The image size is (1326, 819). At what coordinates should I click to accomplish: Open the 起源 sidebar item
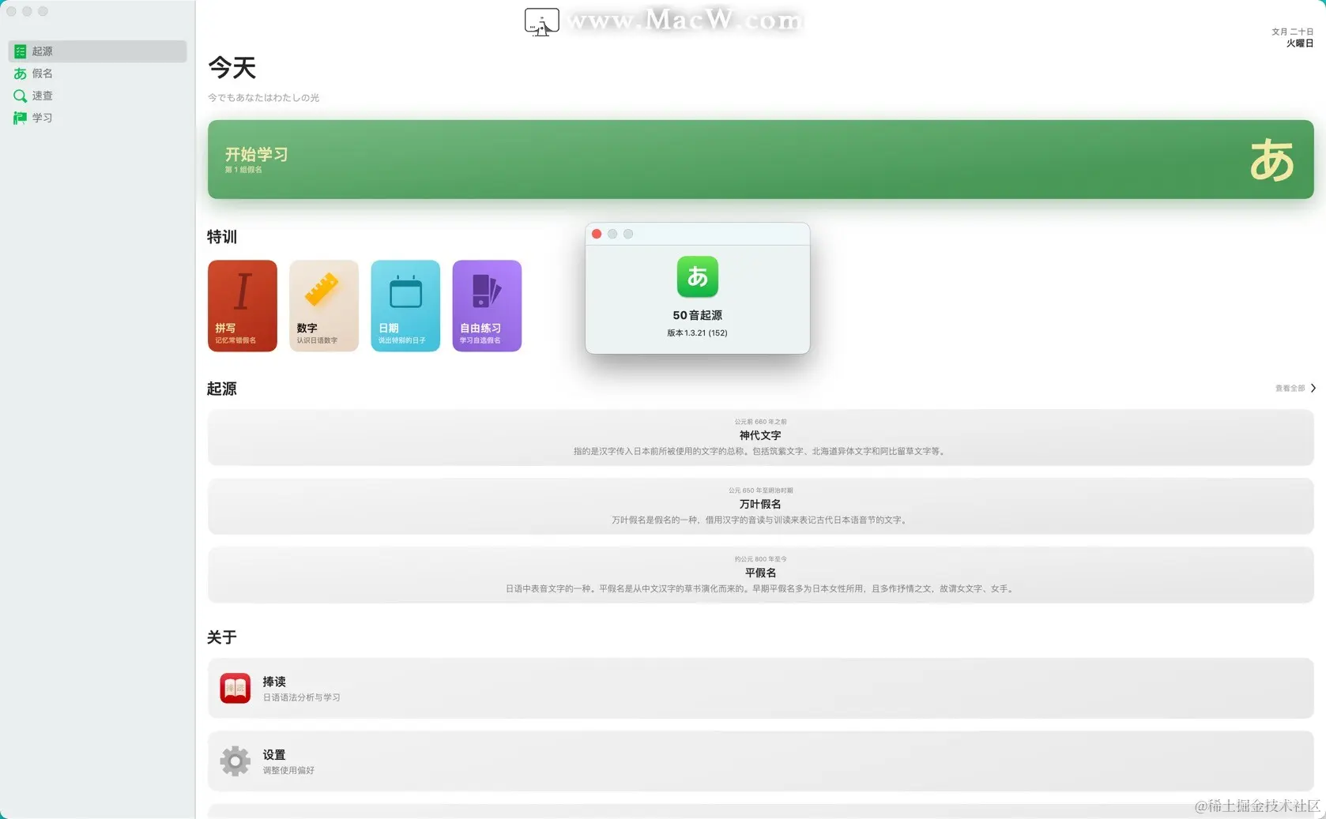(x=97, y=51)
